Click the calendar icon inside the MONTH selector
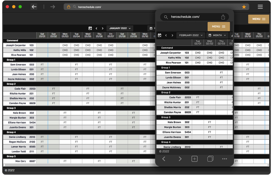 (210, 35)
